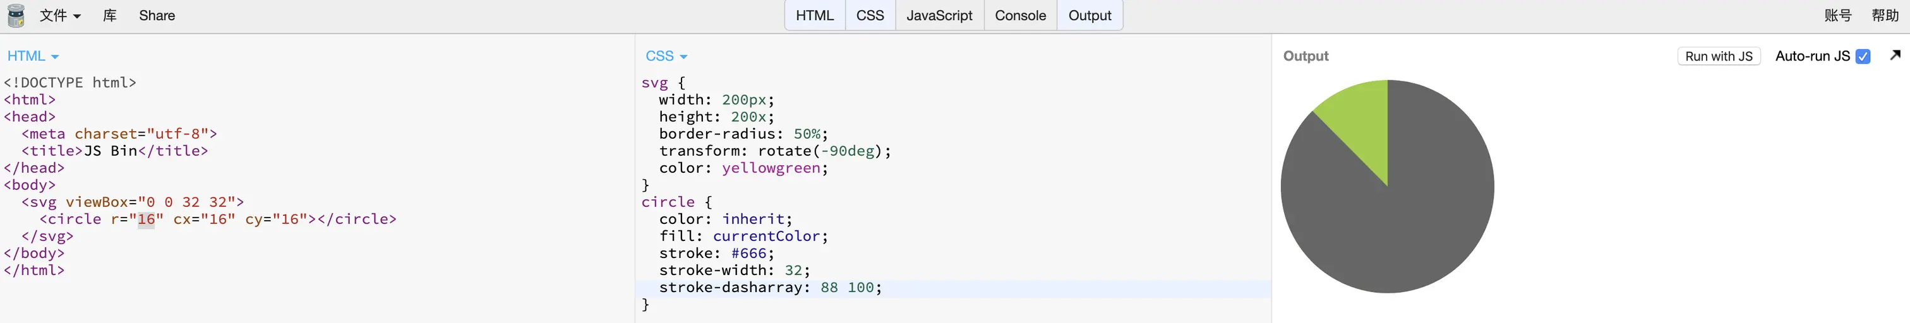Click the 'stroke-width: 32' line
This screenshot has height=323, width=1910.
coord(734,271)
